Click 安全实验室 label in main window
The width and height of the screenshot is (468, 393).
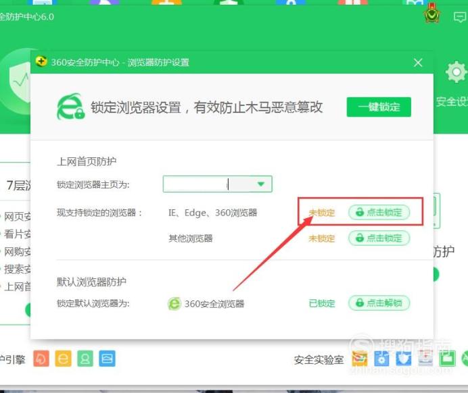(x=319, y=360)
